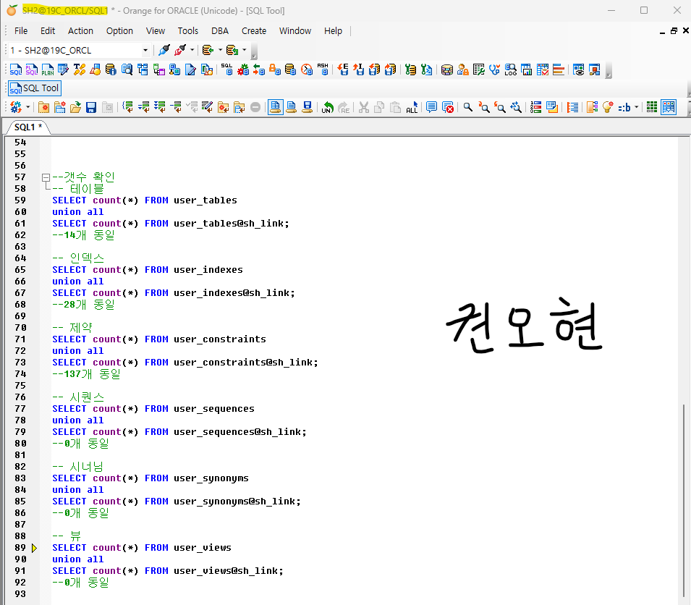Screen dimensions: 691x605
Task: Open the File menu
Action: point(21,31)
